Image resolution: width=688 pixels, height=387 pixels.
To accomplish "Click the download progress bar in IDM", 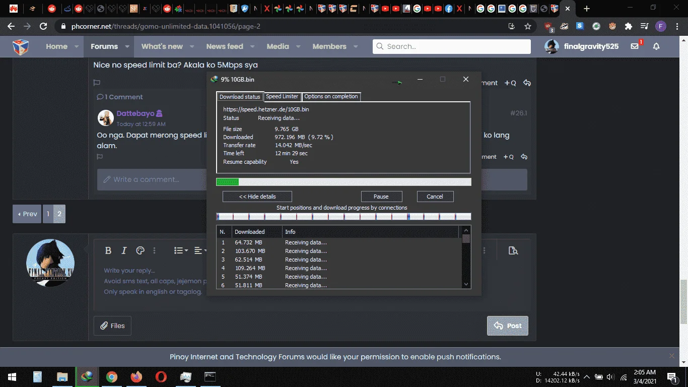I will click(343, 182).
